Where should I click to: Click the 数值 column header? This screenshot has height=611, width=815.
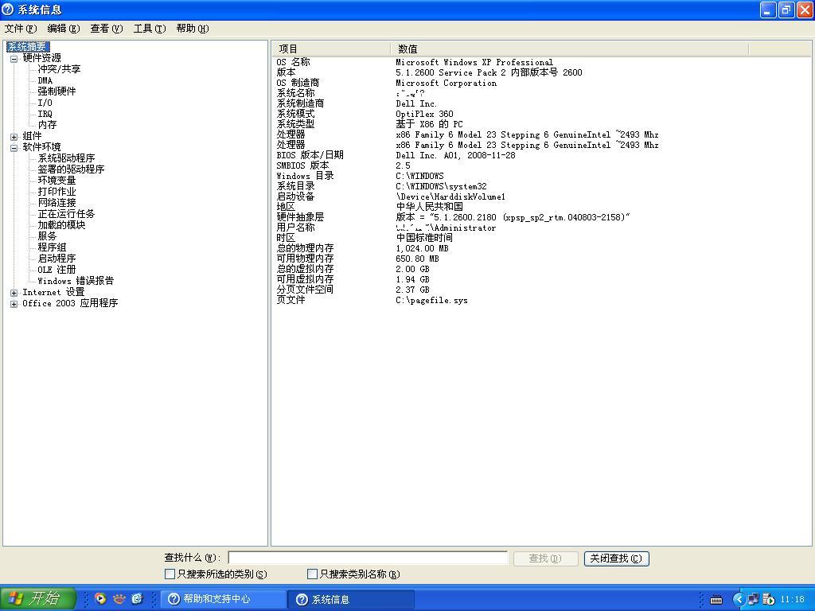click(x=570, y=49)
